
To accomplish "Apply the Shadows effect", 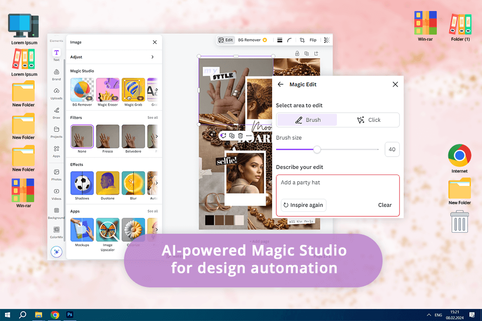I will [82, 186].
